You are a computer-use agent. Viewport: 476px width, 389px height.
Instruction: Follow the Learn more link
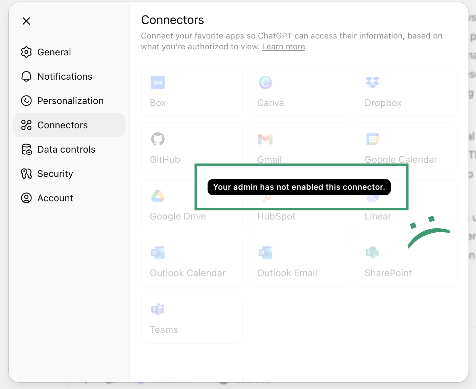[284, 47]
